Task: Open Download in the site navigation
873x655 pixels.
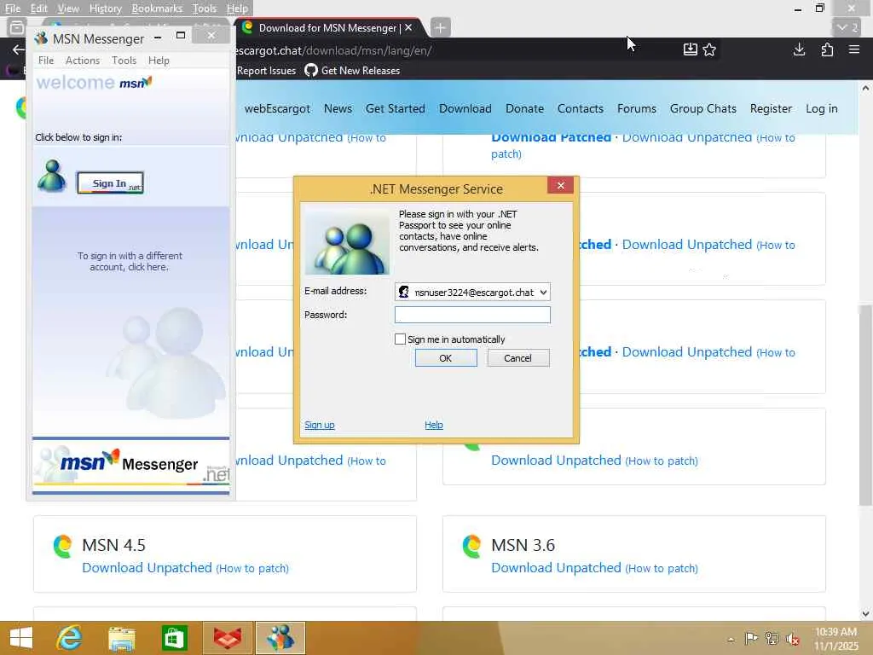Action: [x=465, y=108]
